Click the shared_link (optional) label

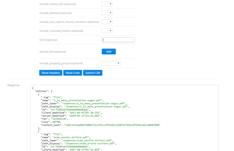[x=53, y=52]
